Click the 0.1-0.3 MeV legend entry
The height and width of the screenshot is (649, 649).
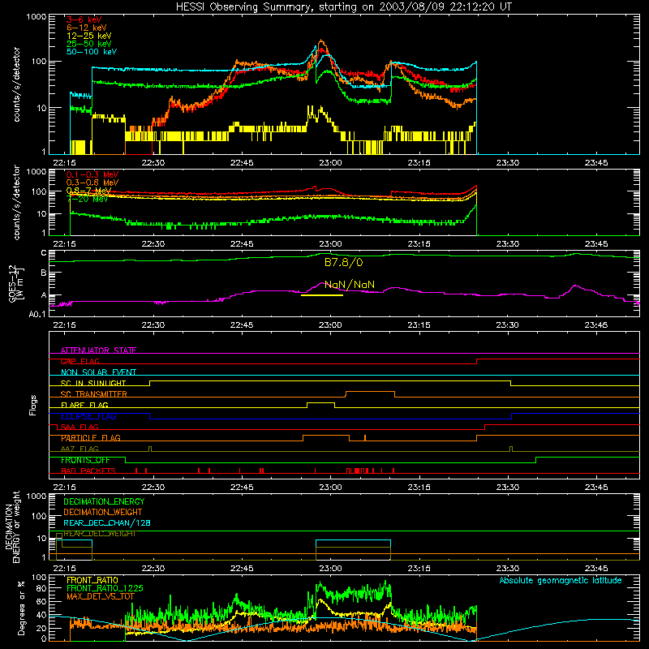click(92, 174)
